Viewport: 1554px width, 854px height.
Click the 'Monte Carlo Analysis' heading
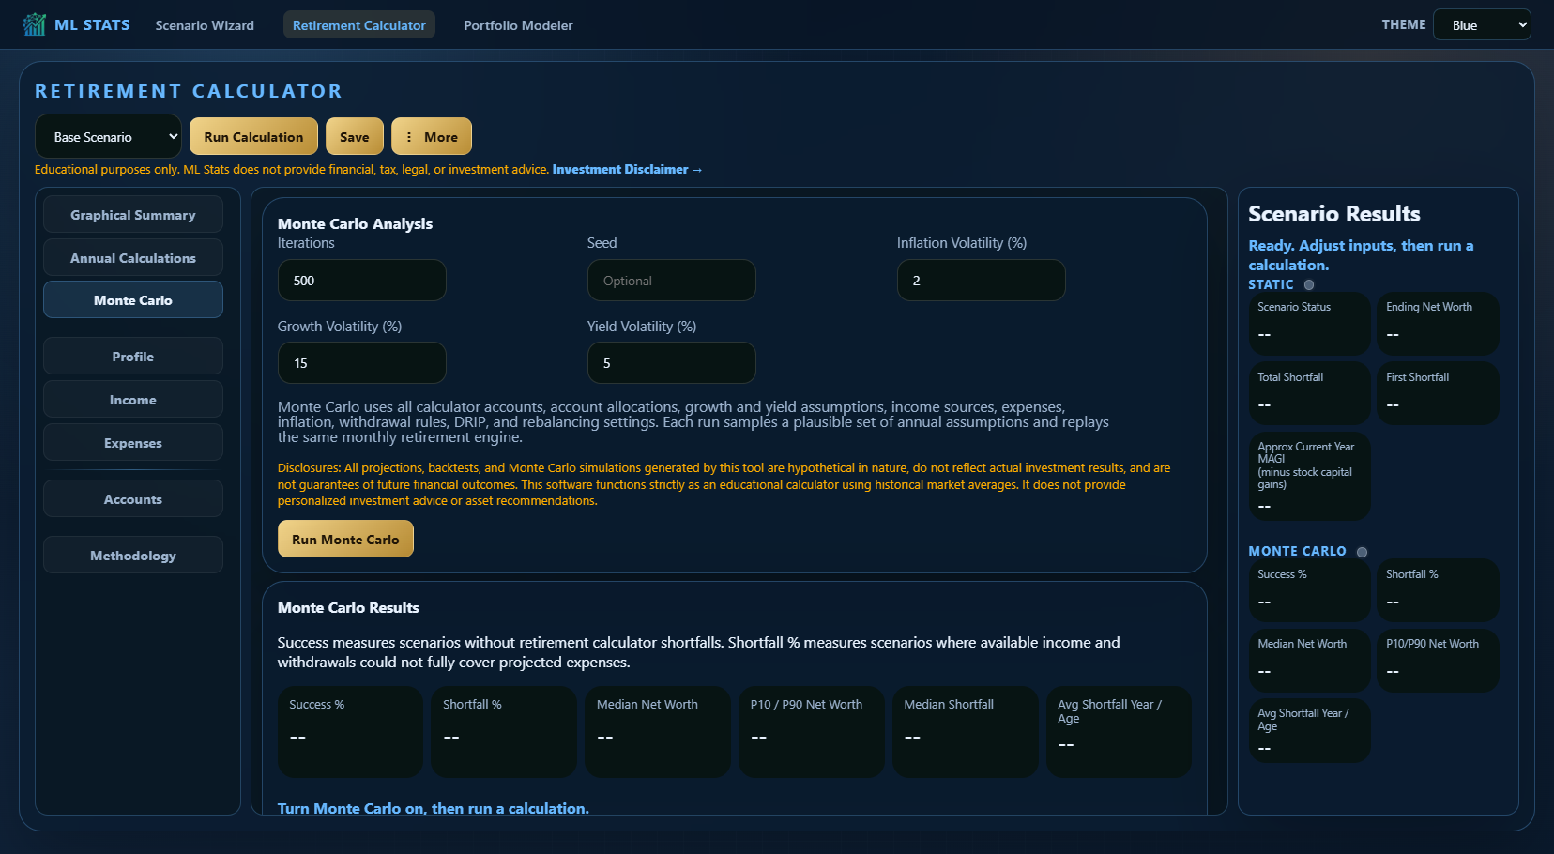[x=355, y=223]
